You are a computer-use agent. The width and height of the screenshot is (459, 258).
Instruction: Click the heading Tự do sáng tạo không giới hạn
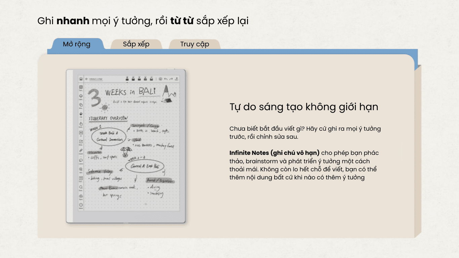pyautogui.click(x=304, y=107)
